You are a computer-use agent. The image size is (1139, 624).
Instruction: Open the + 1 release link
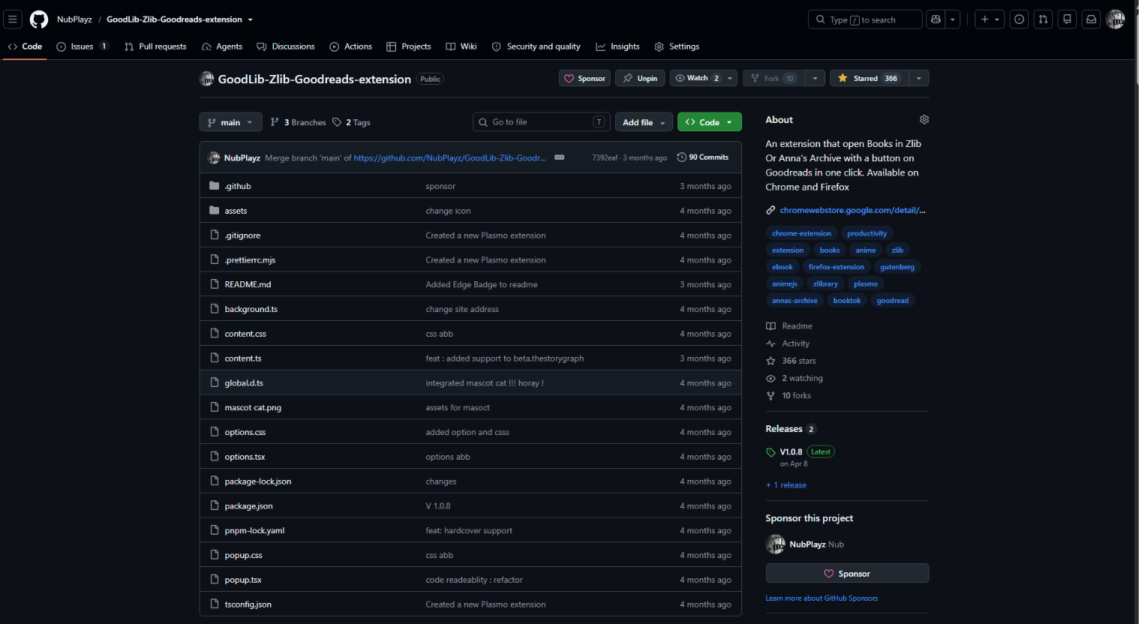click(x=786, y=485)
